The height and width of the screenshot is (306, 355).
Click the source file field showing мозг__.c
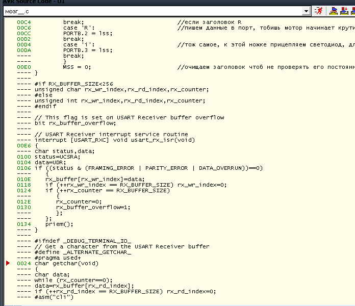click(x=153, y=10)
